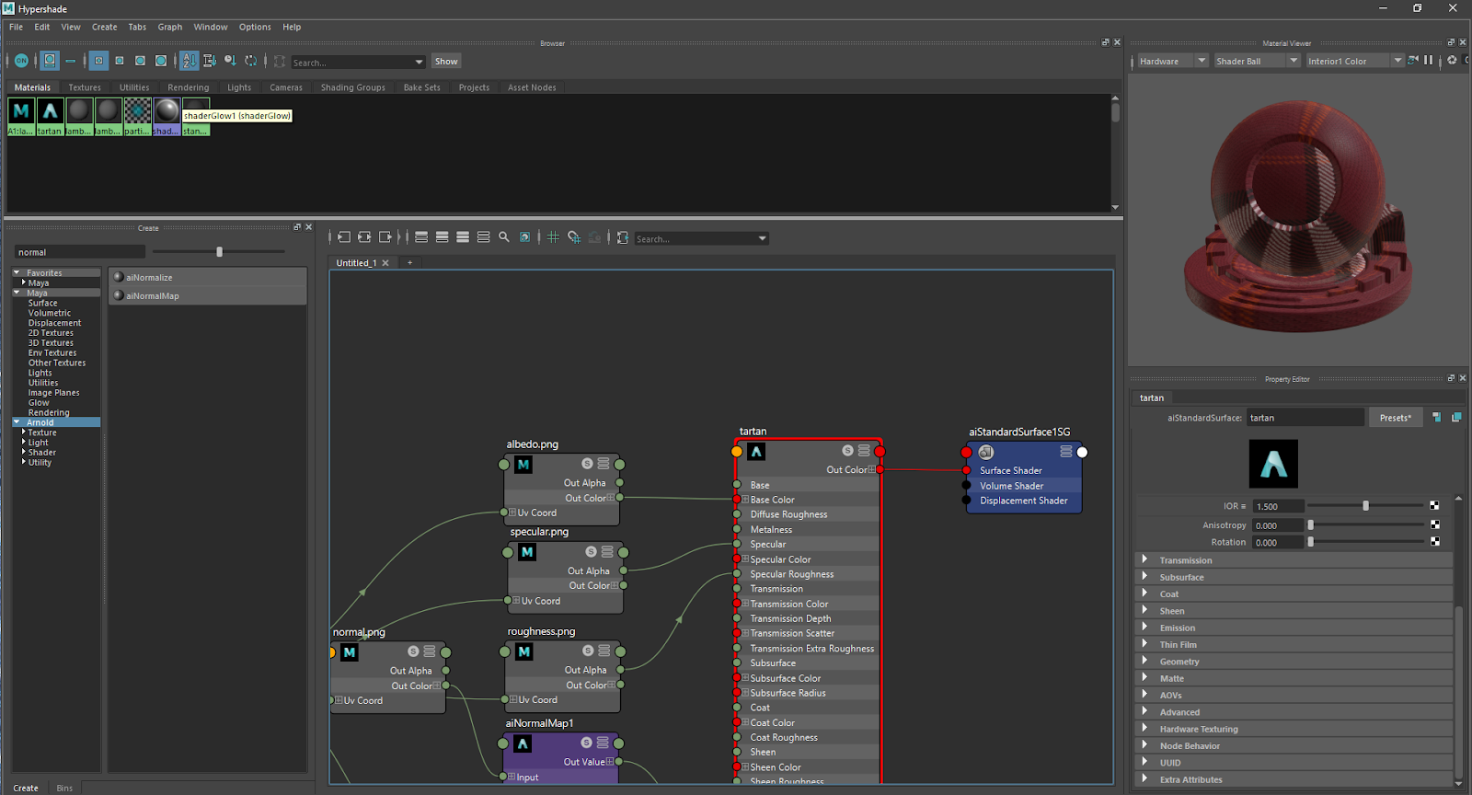The width and height of the screenshot is (1472, 795).
Task: Select the shaderGlow1 material swatch
Action: tap(167, 117)
